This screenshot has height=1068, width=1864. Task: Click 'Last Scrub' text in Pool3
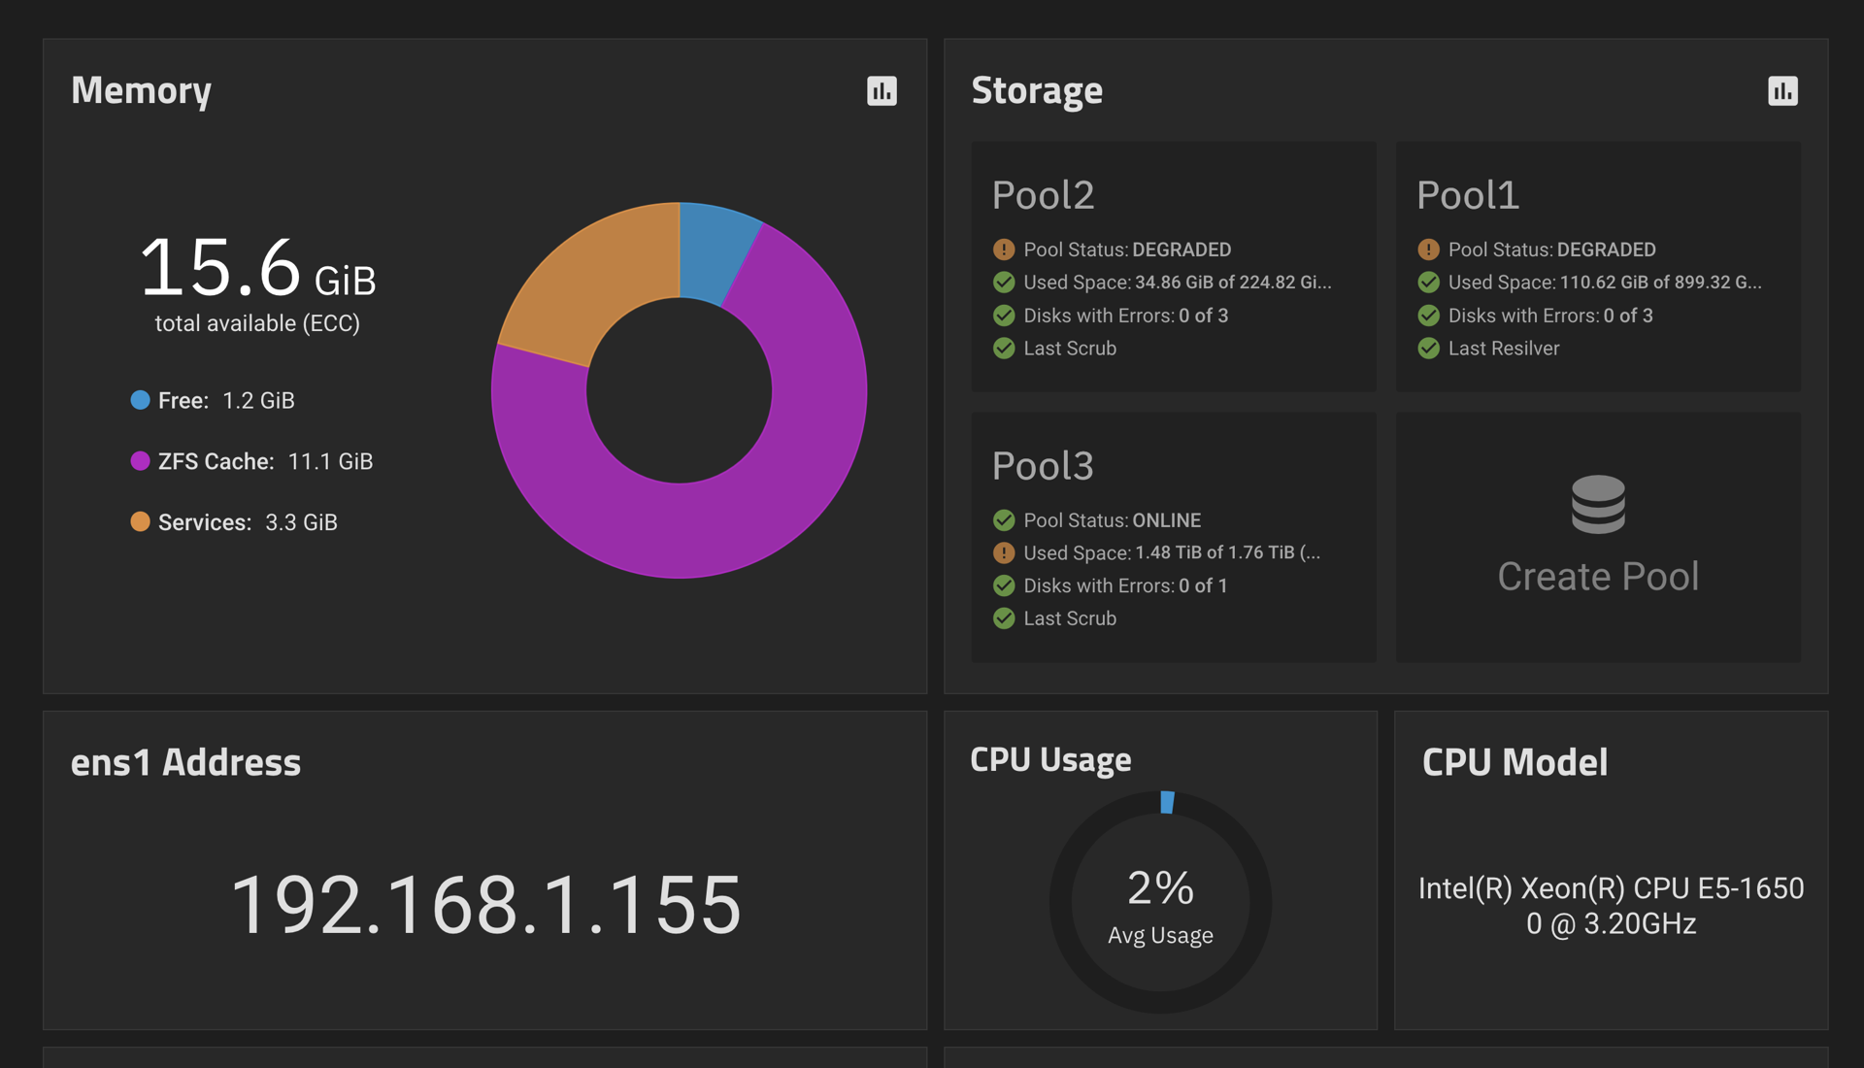click(x=1070, y=618)
